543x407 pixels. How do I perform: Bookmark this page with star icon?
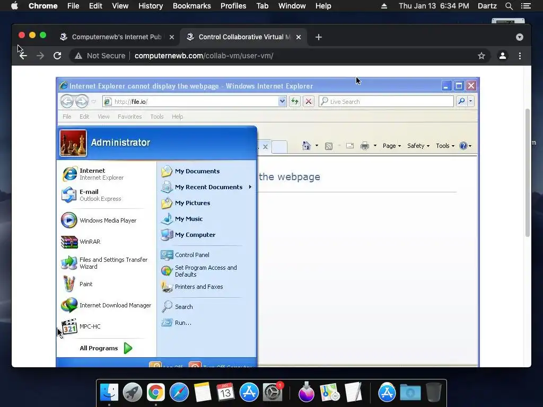pos(481,56)
